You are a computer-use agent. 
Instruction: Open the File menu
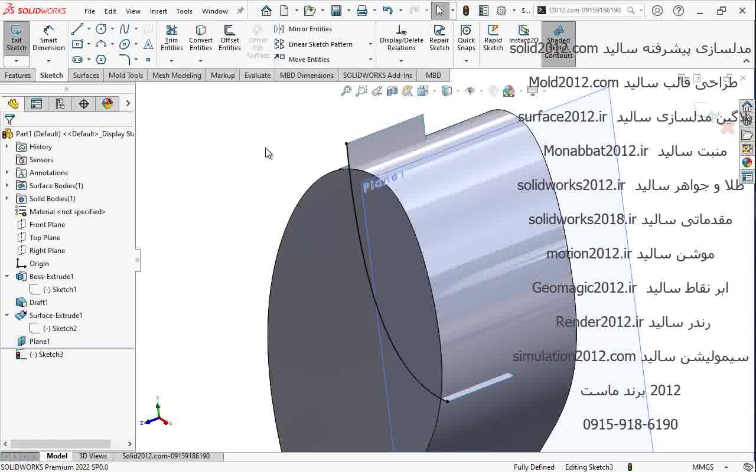[x=90, y=11]
